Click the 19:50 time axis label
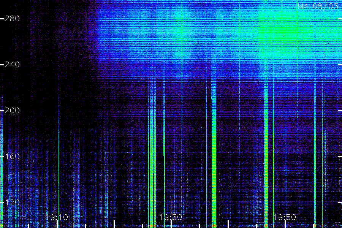Screen dimensions: 342x228 click(x=285, y=217)
